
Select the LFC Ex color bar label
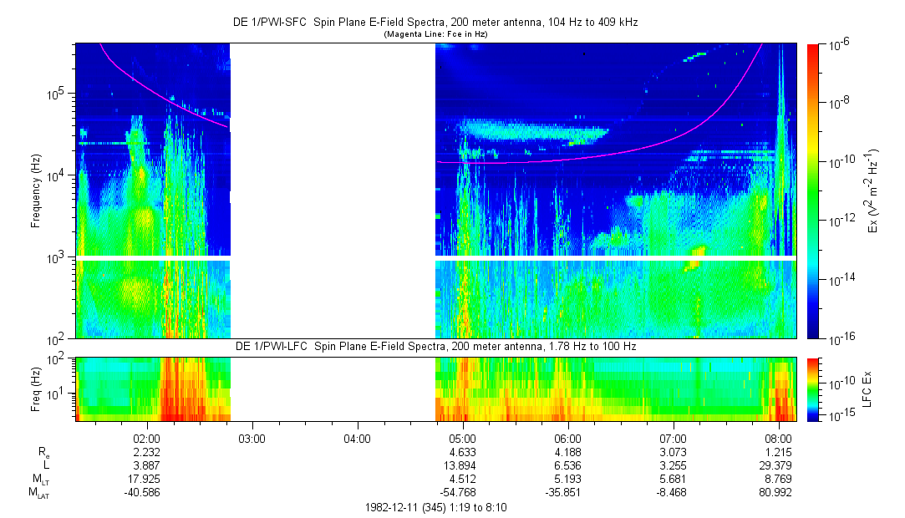[869, 388]
